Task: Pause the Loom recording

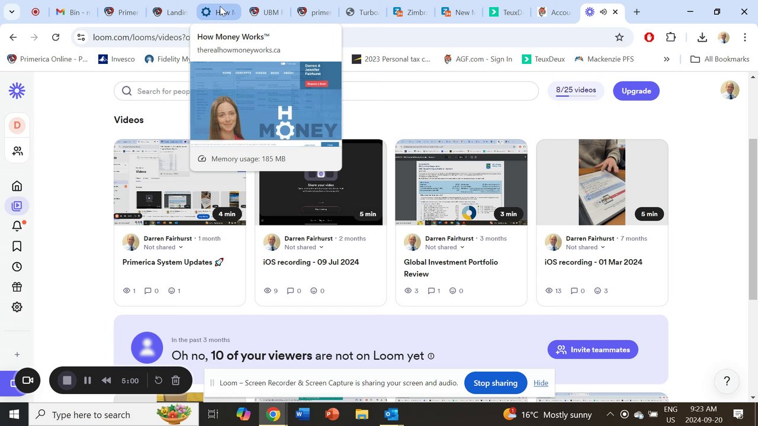Action: tap(88, 380)
